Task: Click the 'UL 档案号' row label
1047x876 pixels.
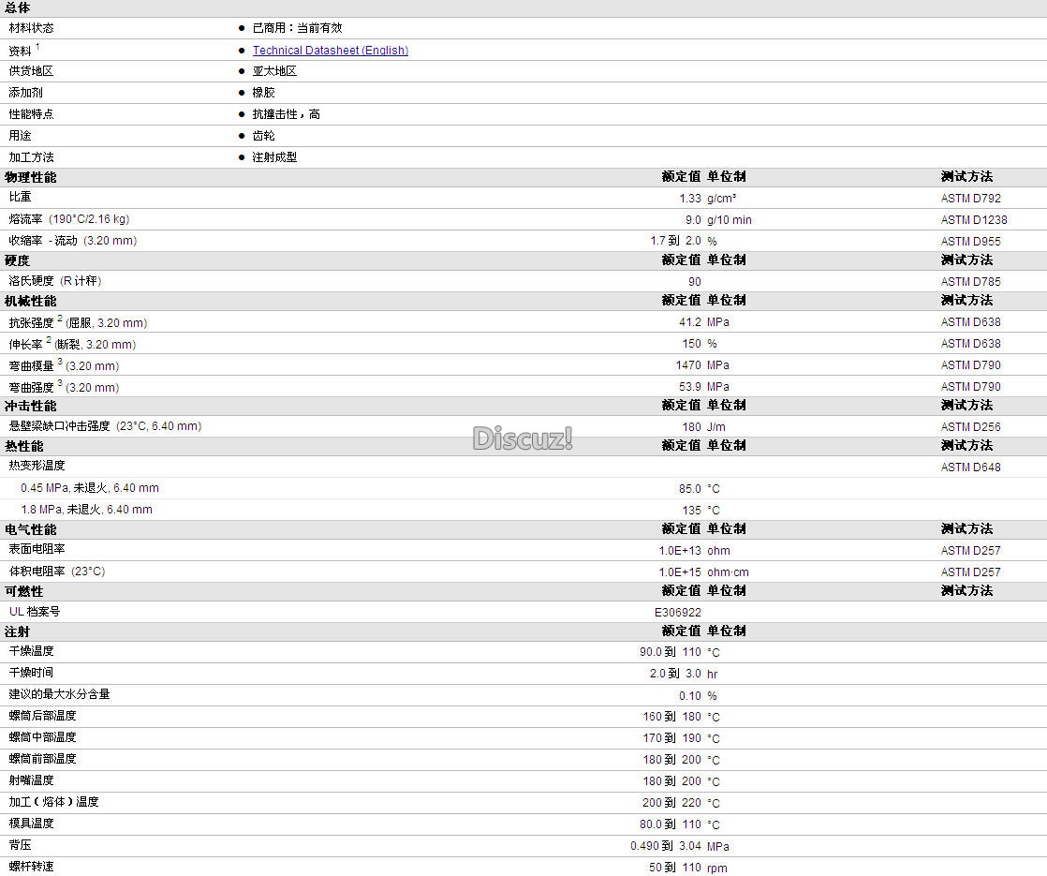Action: (35, 612)
